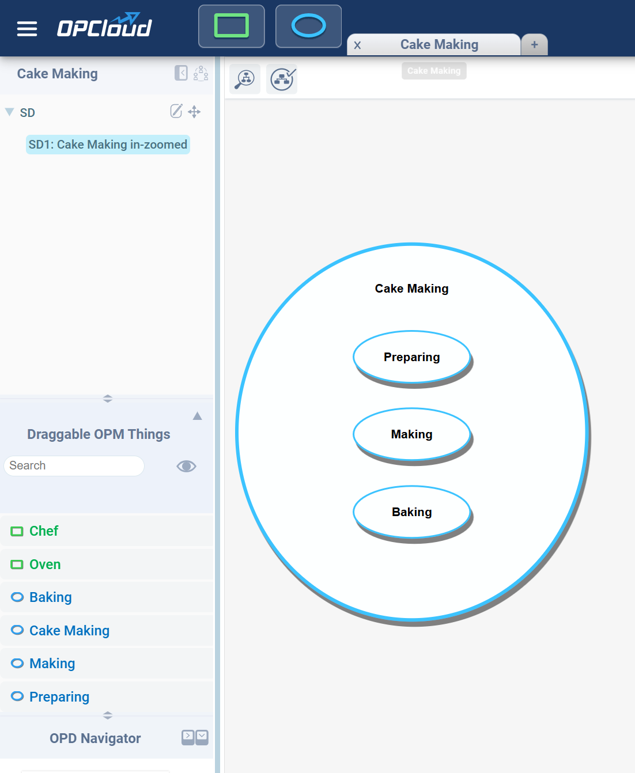Close the Cake Making tab

click(x=357, y=46)
